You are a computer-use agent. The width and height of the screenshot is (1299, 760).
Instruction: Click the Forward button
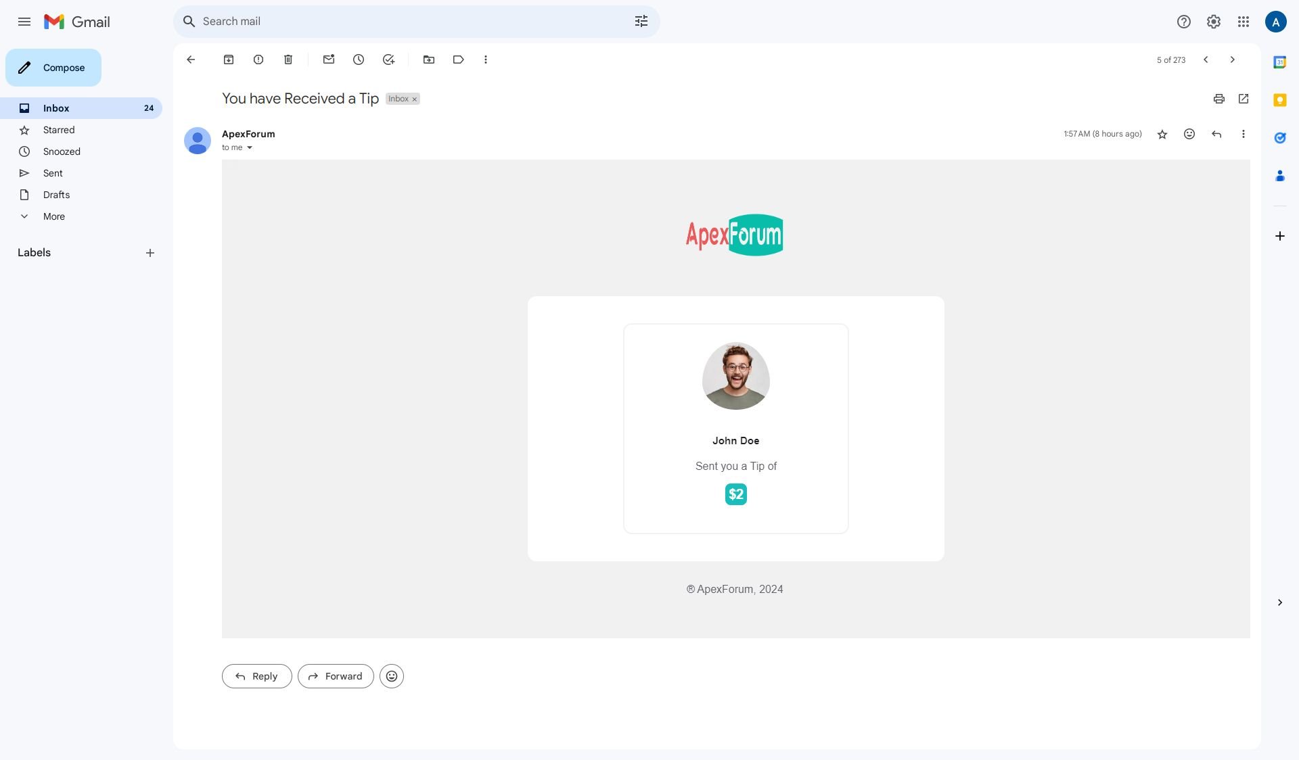(336, 676)
